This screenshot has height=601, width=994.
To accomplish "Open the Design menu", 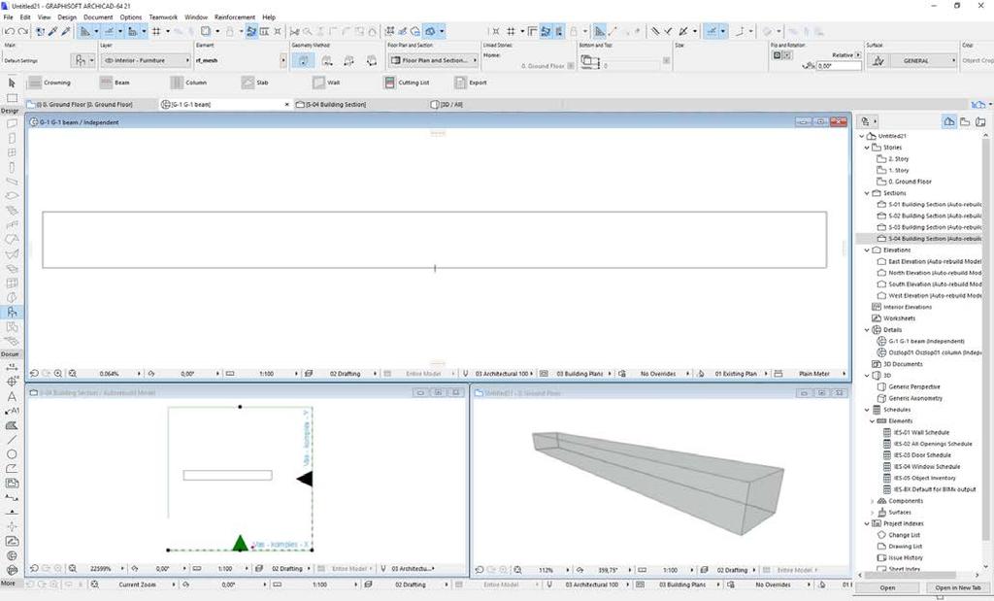I will [x=67, y=17].
